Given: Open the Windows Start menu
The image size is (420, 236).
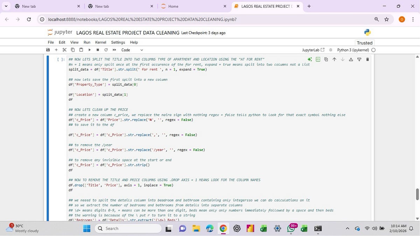Looking at the screenshot, I should tap(87, 228).
